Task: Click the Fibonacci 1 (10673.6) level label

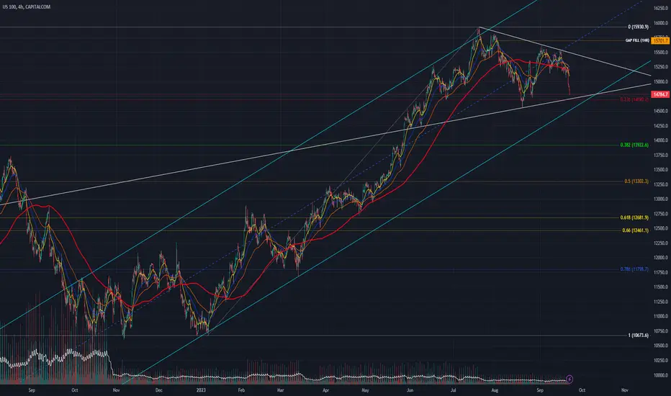Action: [x=638, y=336]
